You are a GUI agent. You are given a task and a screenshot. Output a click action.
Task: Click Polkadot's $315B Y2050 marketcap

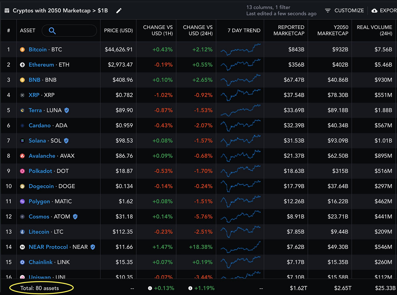click(x=340, y=171)
